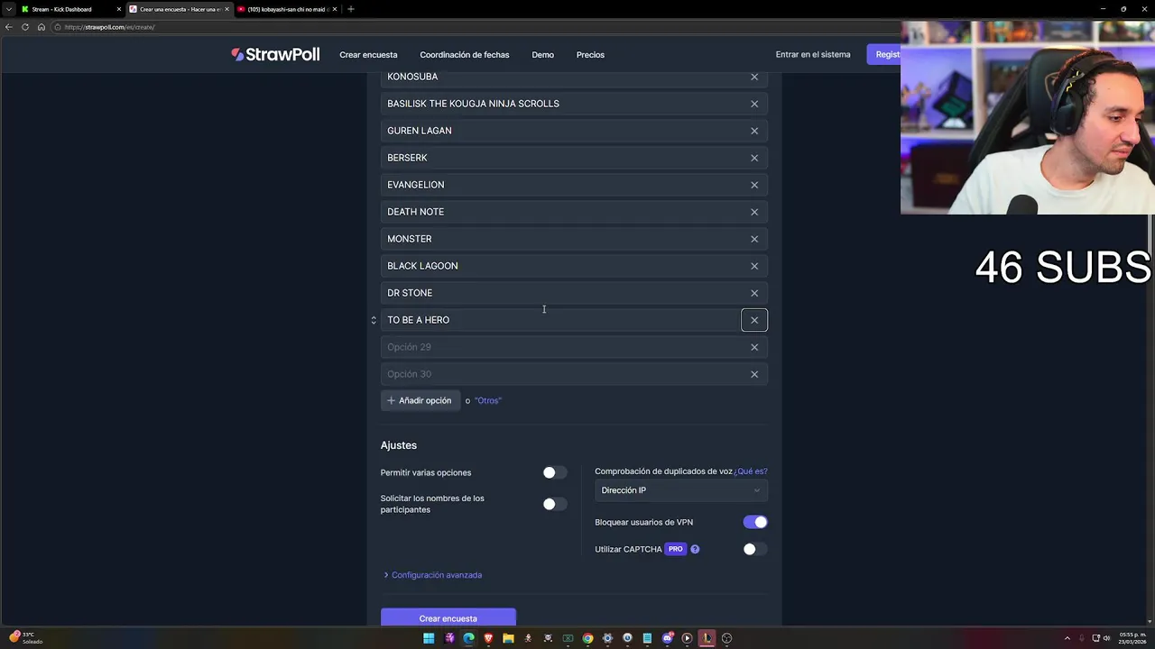Delete the BASILISK THE KOUGJA NINJA SCROLLS option
Viewport: 1155px width, 649px height.
click(754, 104)
